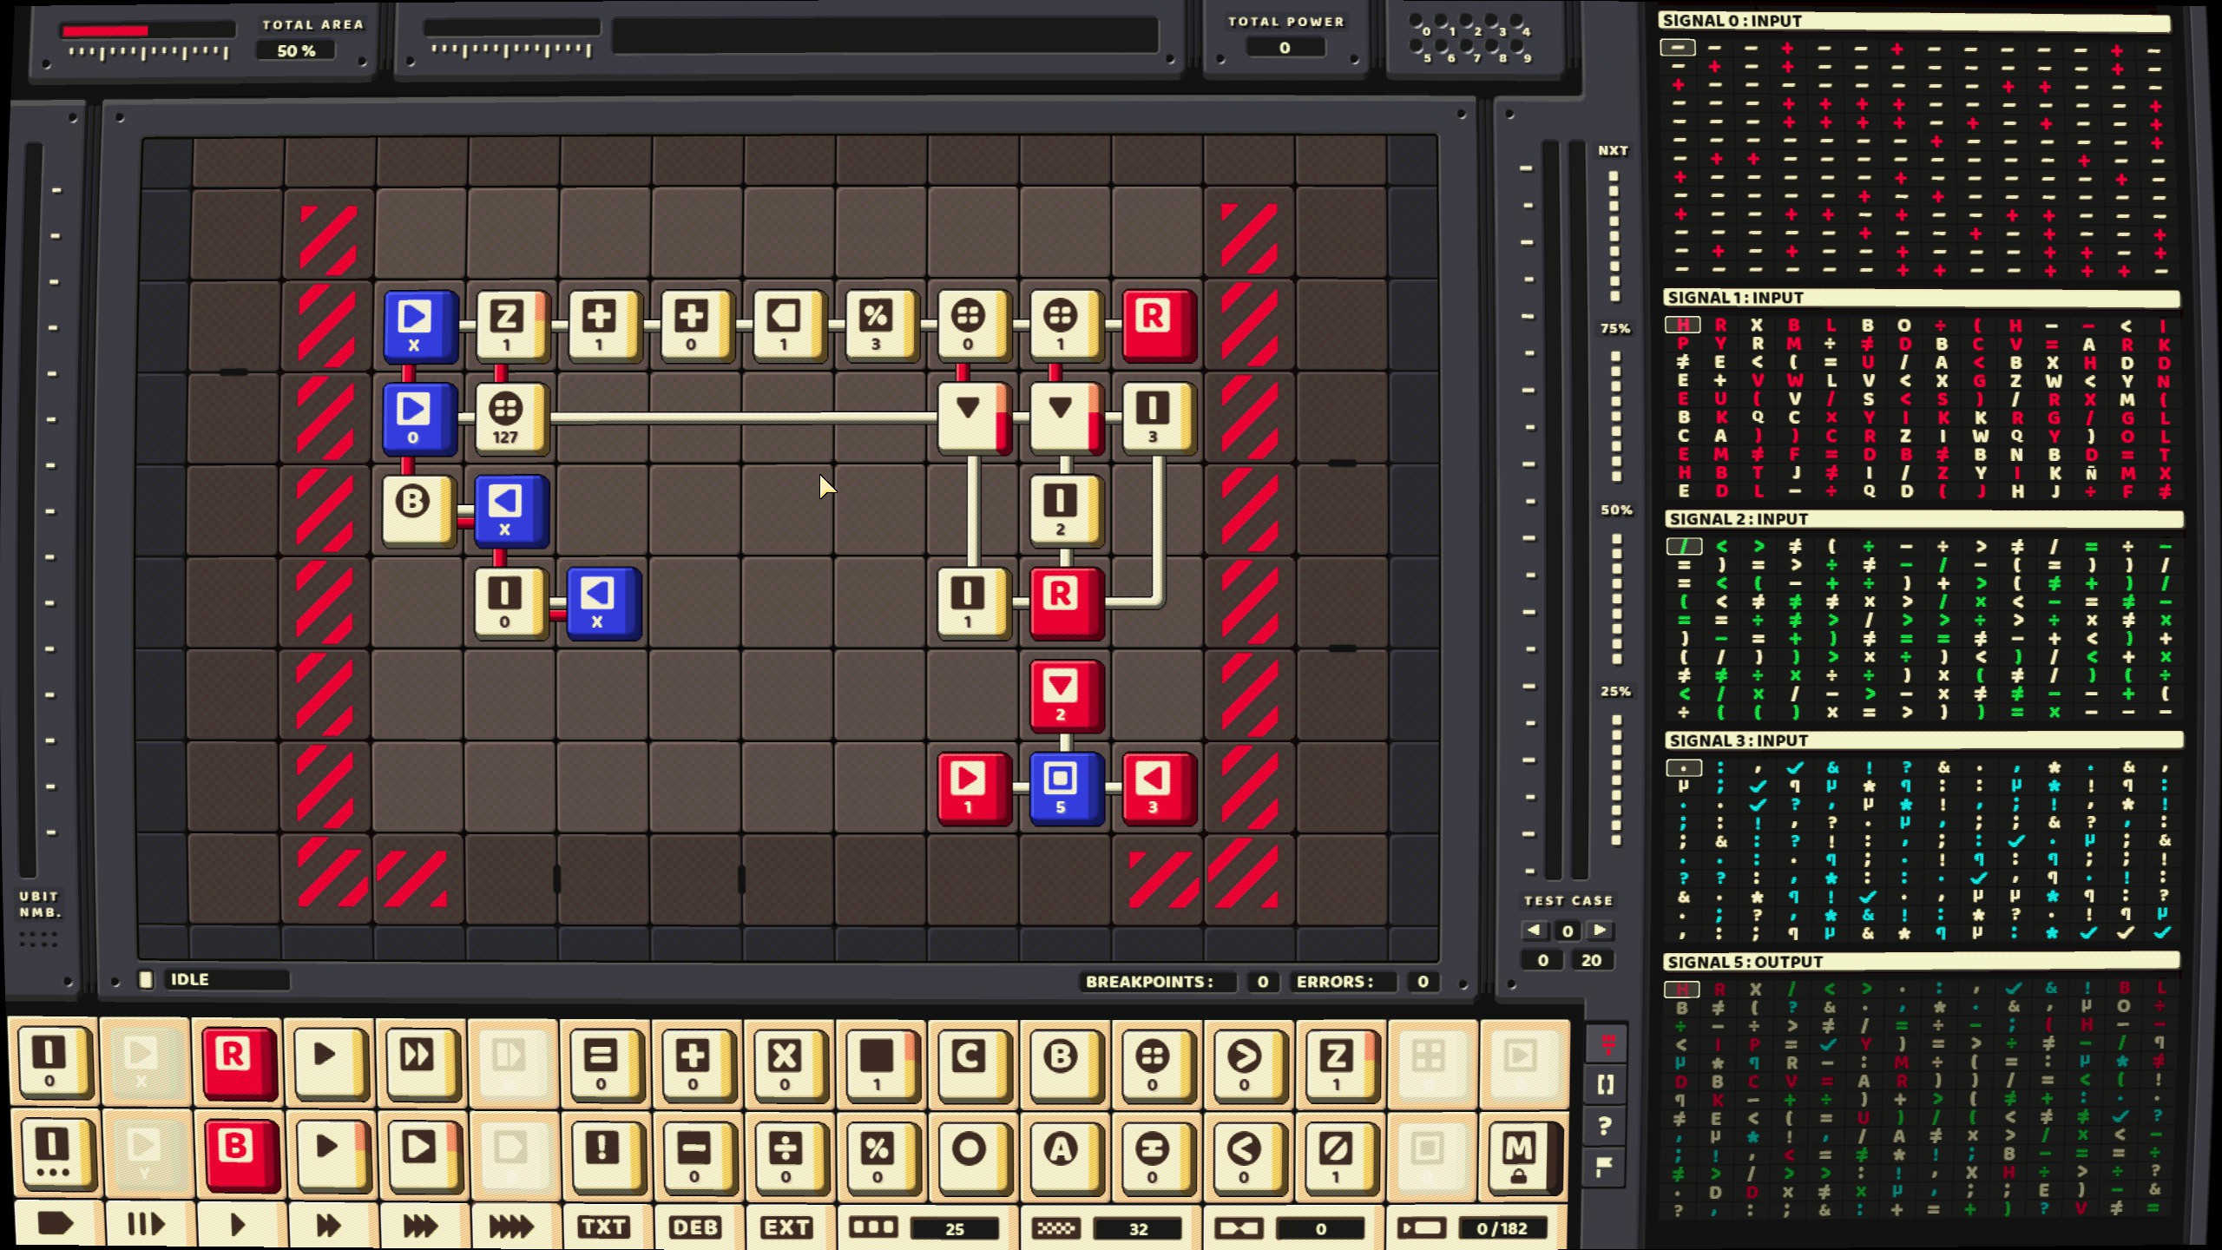
Task: Toggle the EXT mode button
Action: tap(787, 1227)
